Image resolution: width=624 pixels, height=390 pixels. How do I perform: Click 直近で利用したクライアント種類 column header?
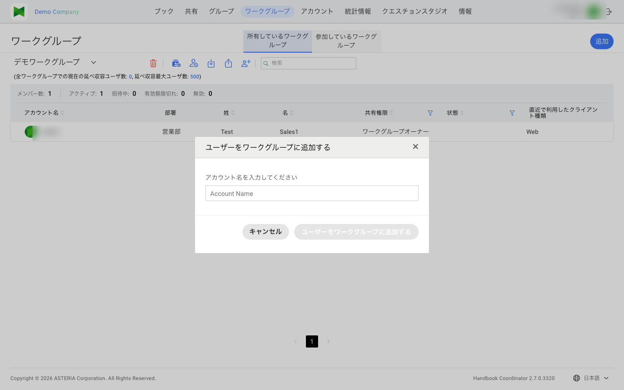coord(563,113)
